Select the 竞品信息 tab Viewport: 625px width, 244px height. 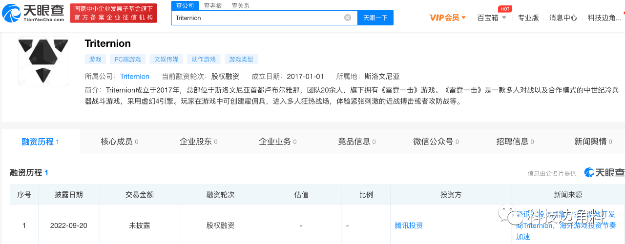coord(356,142)
